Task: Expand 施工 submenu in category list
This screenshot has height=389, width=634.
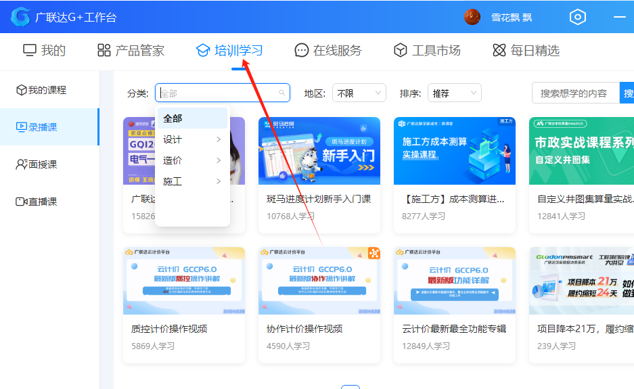Action: pos(192,181)
